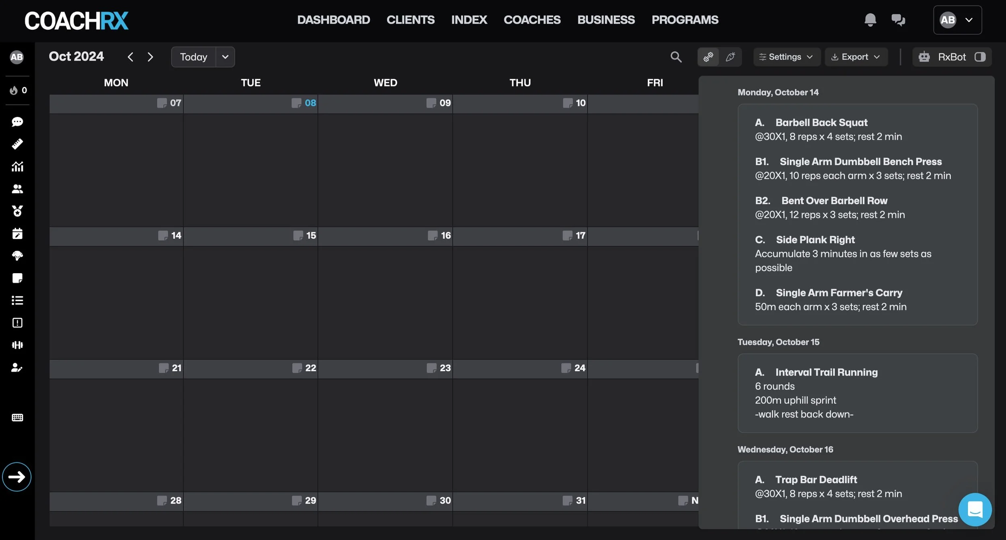Open the PROGRAMS navigation item
This screenshot has width=1006, height=540.
click(684, 20)
